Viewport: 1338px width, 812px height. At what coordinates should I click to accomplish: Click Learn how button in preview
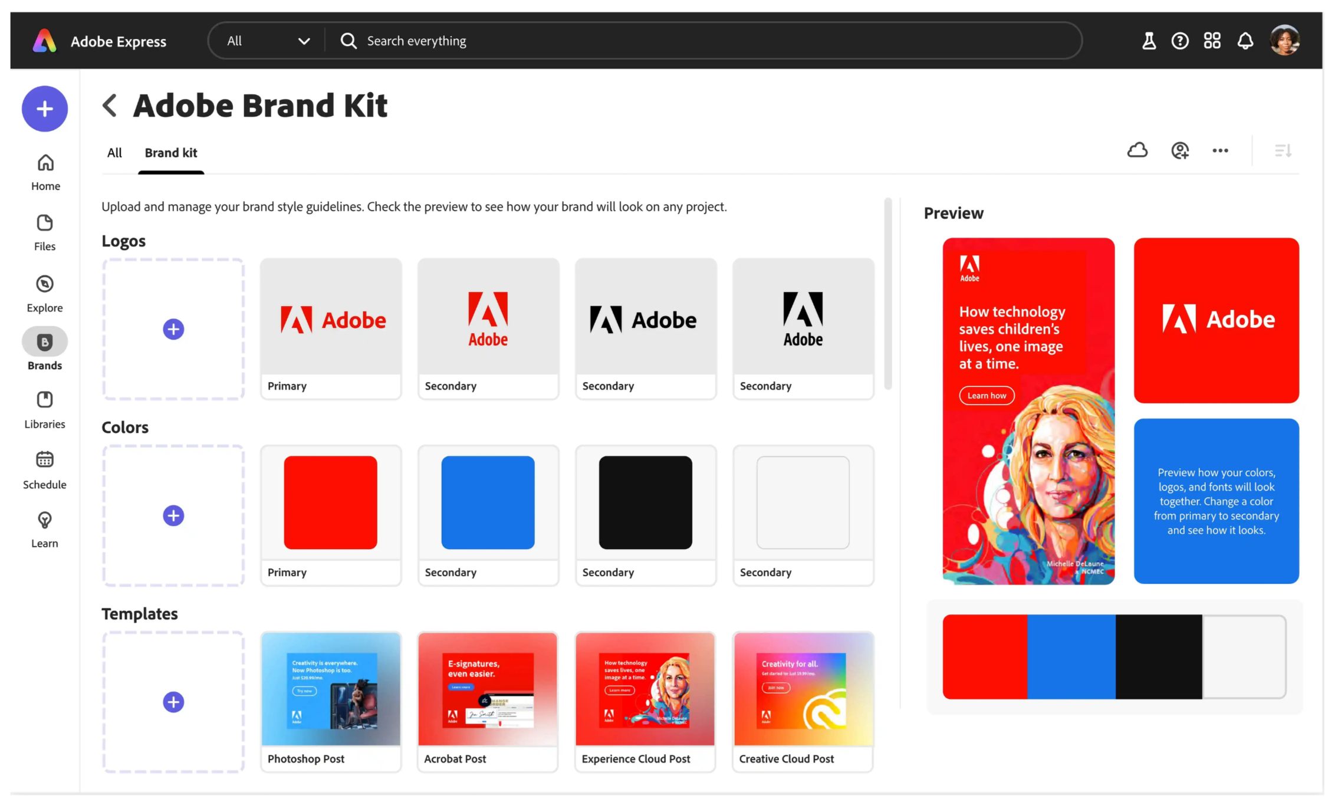click(987, 396)
